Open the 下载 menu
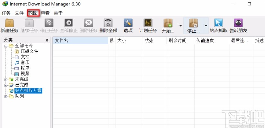The width and height of the screenshot is (265, 128). click(32, 13)
